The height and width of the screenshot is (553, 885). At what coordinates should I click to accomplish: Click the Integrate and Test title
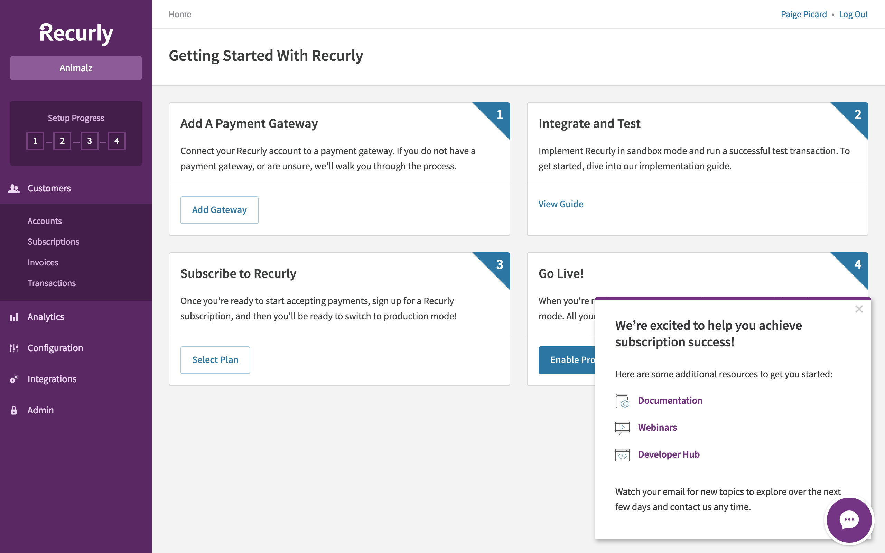click(x=589, y=124)
